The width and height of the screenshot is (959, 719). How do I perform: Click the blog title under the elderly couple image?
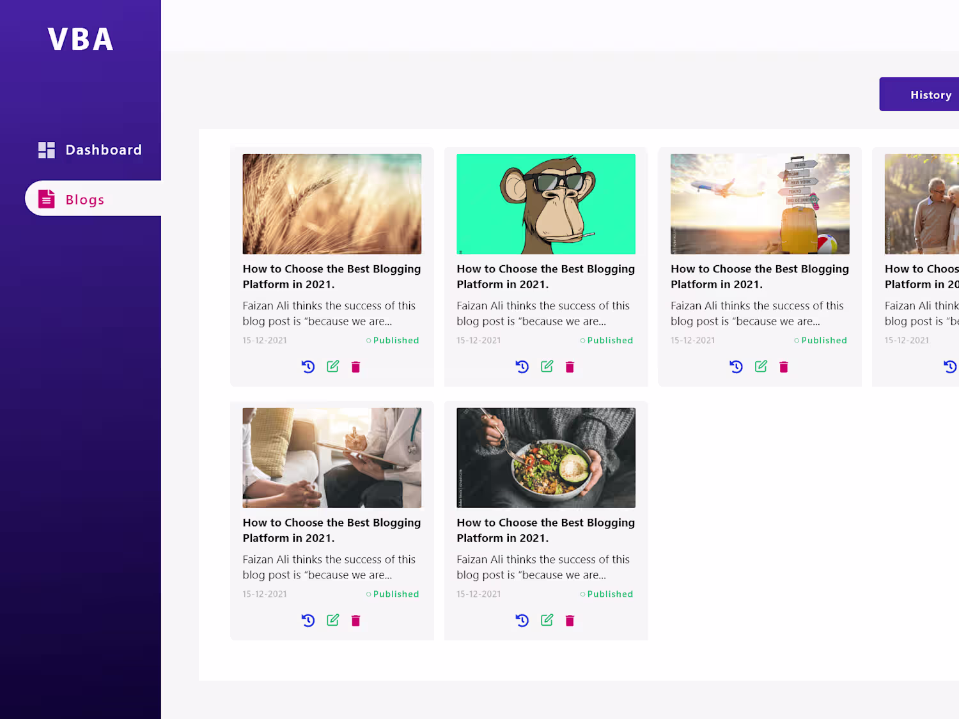pos(922,277)
